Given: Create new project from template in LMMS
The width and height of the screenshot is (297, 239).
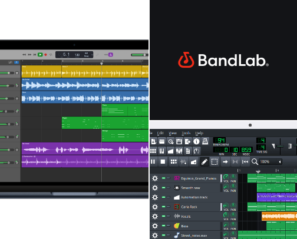Looking at the screenshot, I should (153, 141).
